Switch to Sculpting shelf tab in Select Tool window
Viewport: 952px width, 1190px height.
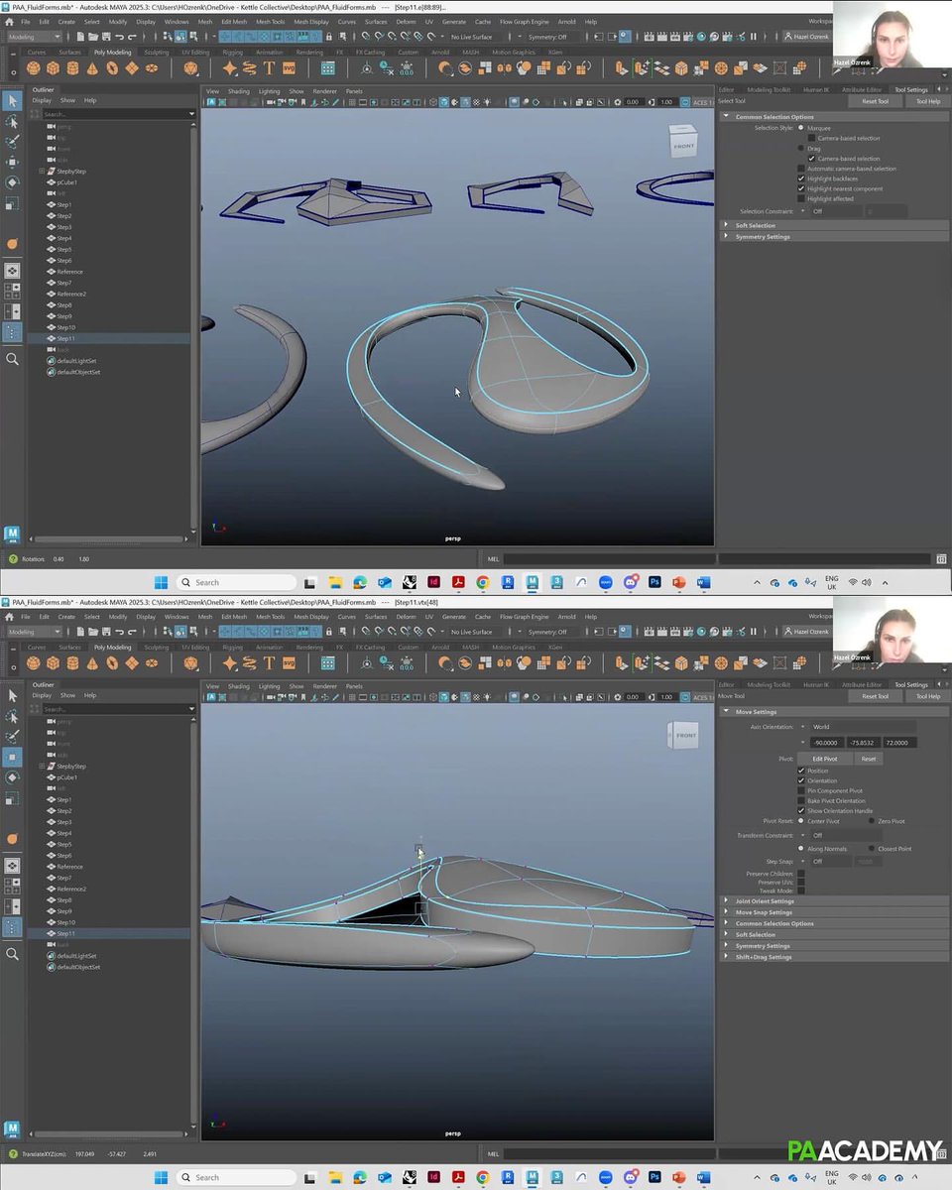[x=156, y=52]
